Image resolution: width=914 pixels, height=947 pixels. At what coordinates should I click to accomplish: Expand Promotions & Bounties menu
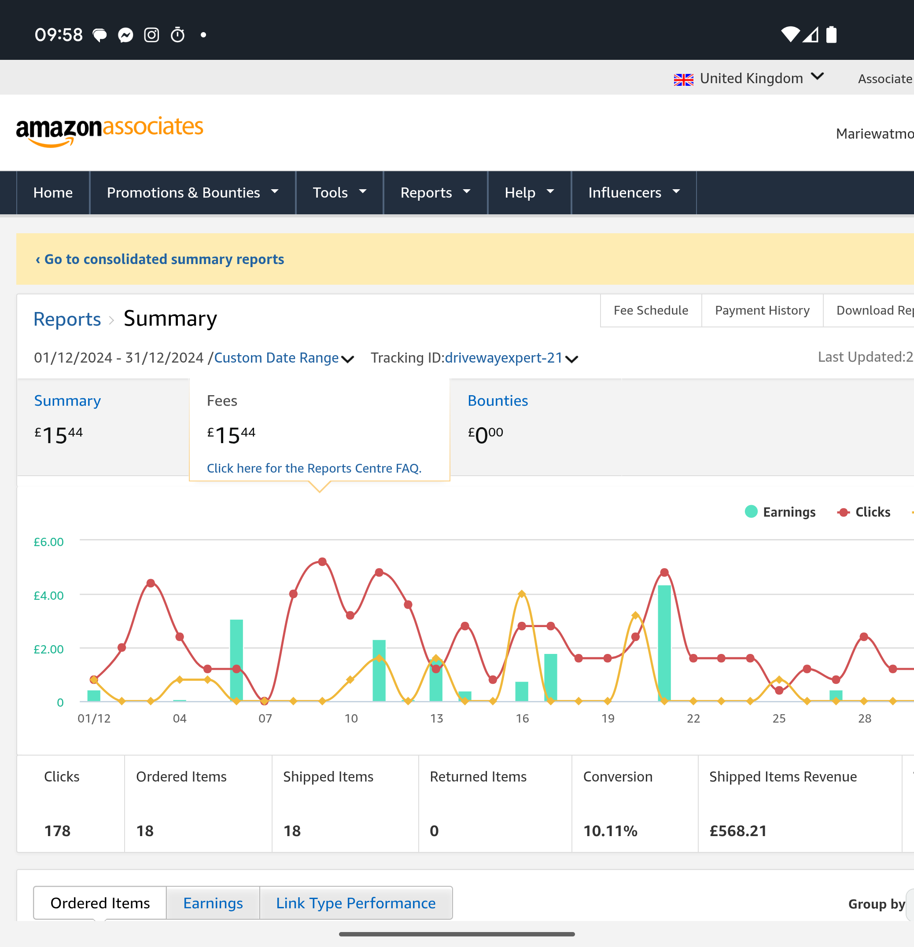(x=192, y=192)
